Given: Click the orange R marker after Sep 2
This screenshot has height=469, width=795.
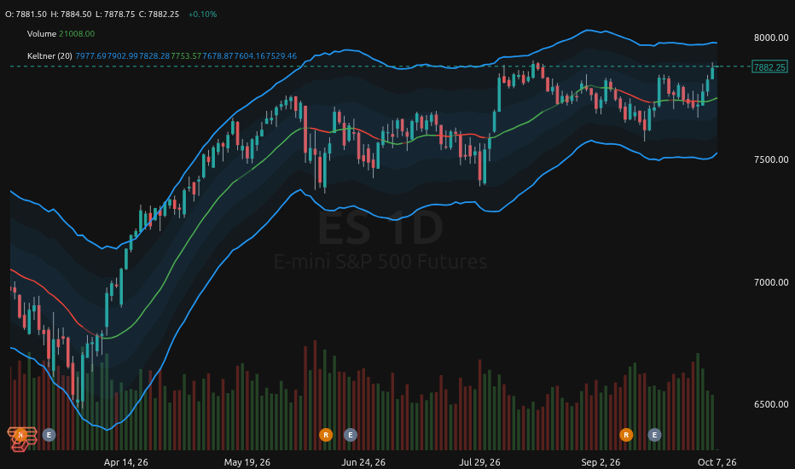Looking at the screenshot, I should pyautogui.click(x=626, y=435).
